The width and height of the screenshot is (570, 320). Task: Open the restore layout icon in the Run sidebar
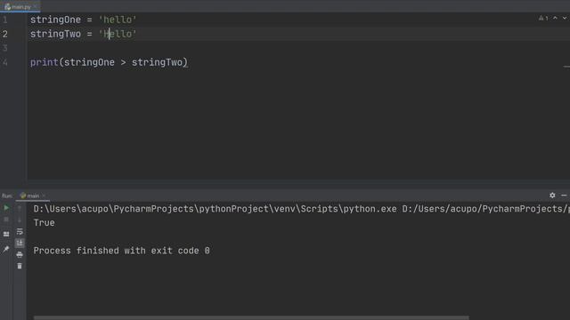click(x=6, y=234)
